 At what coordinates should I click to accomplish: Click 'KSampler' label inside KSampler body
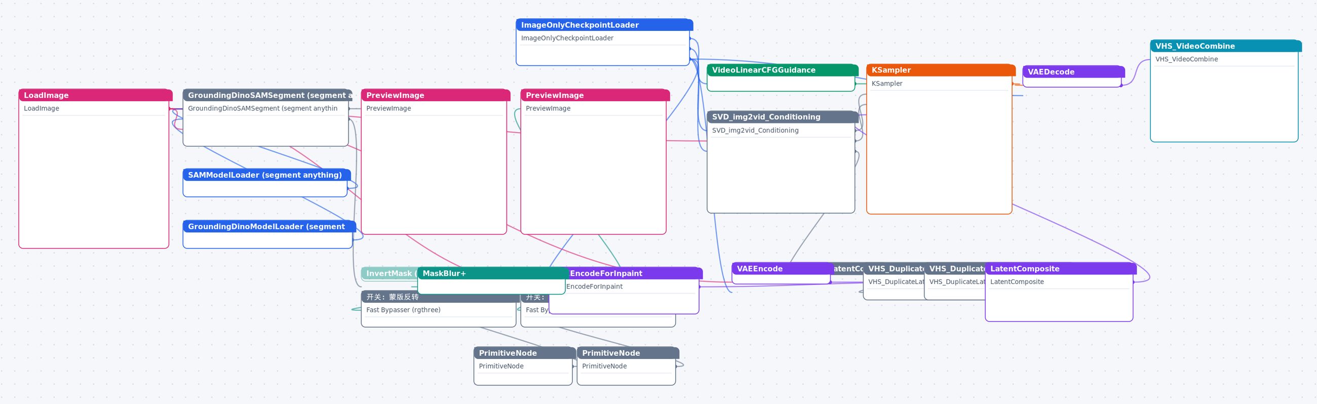(x=887, y=83)
